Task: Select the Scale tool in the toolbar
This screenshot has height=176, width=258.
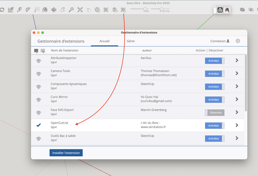Action: tap(11, 10)
